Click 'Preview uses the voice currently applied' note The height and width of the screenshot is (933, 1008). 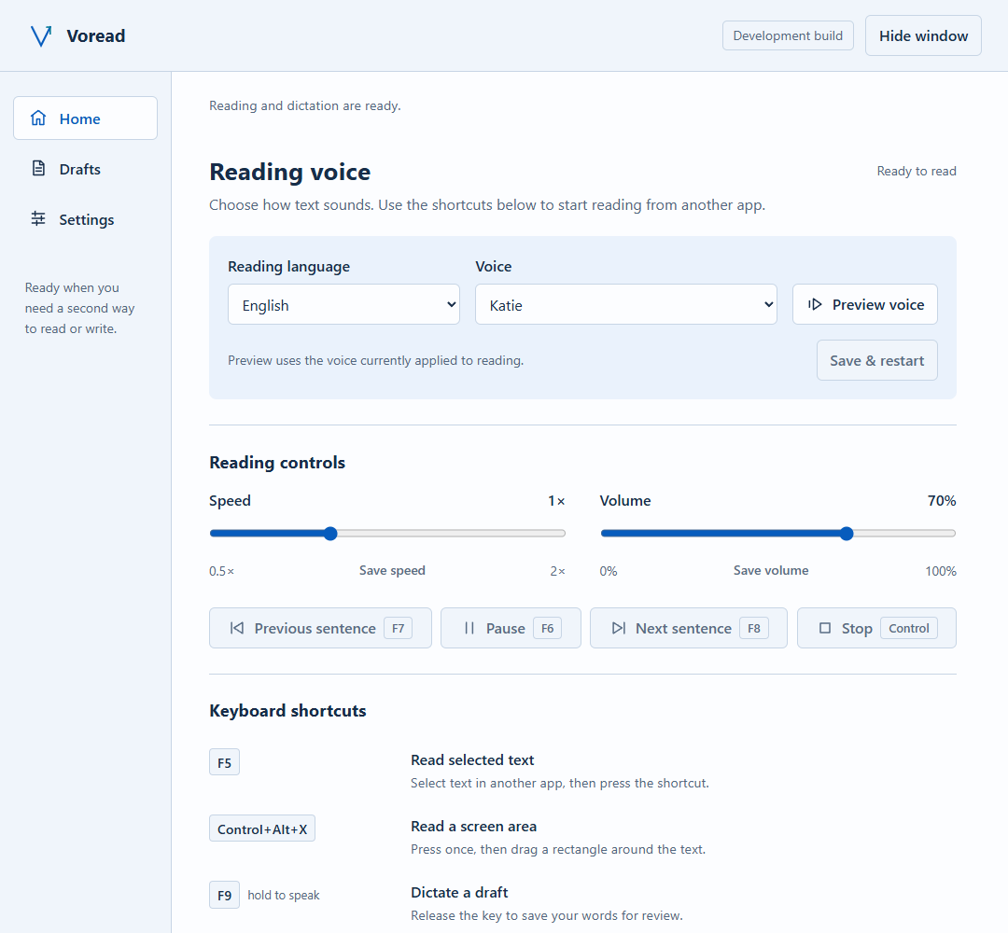tap(375, 360)
